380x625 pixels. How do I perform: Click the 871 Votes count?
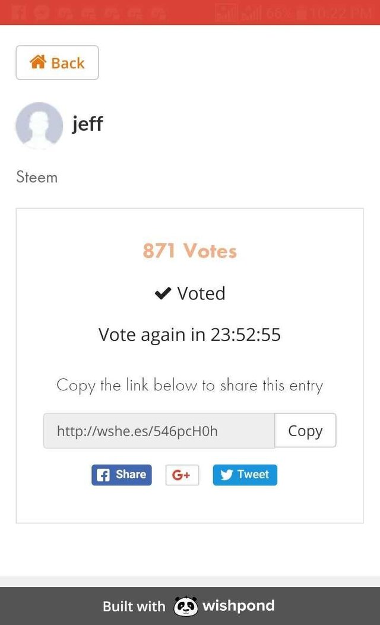[189, 251]
